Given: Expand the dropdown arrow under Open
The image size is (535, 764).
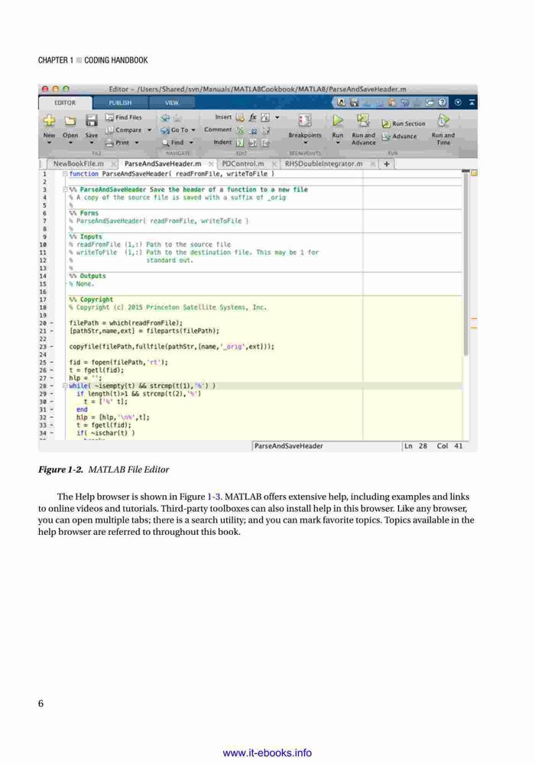Looking at the screenshot, I should (70, 143).
